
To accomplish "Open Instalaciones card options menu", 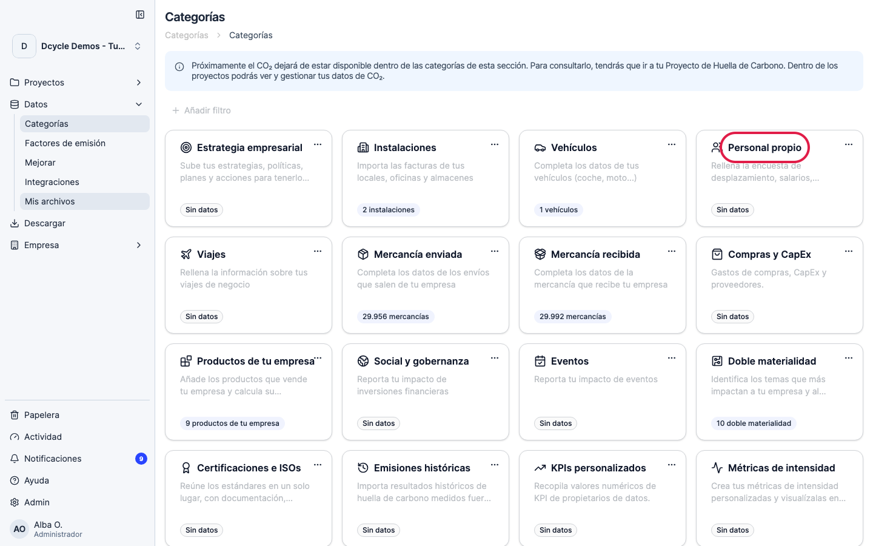I will (x=495, y=144).
